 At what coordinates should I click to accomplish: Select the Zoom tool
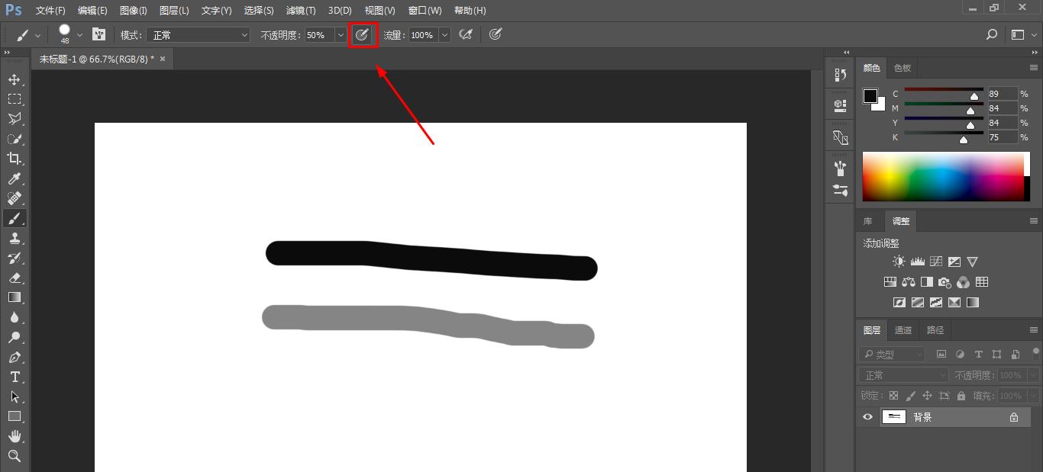click(15, 456)
